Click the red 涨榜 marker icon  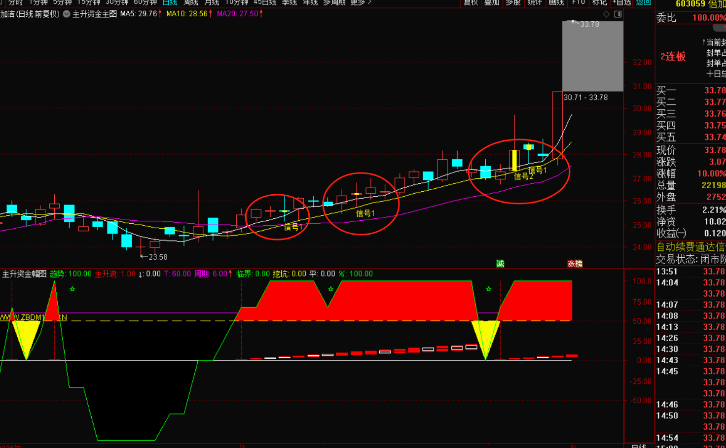pos(575,264)
